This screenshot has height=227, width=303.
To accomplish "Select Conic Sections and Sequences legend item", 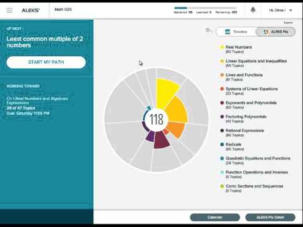I will pyautogui.click(x=251, y=188).
